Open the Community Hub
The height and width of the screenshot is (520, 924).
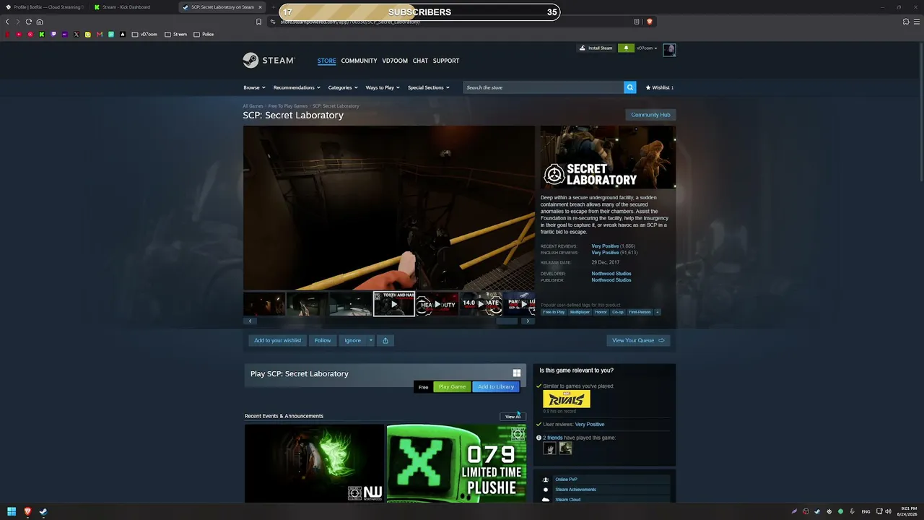click(650, 115)
